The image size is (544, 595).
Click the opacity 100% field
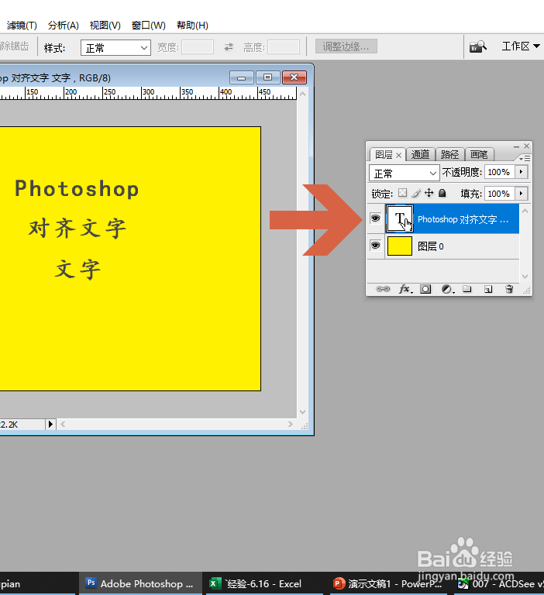500,172
